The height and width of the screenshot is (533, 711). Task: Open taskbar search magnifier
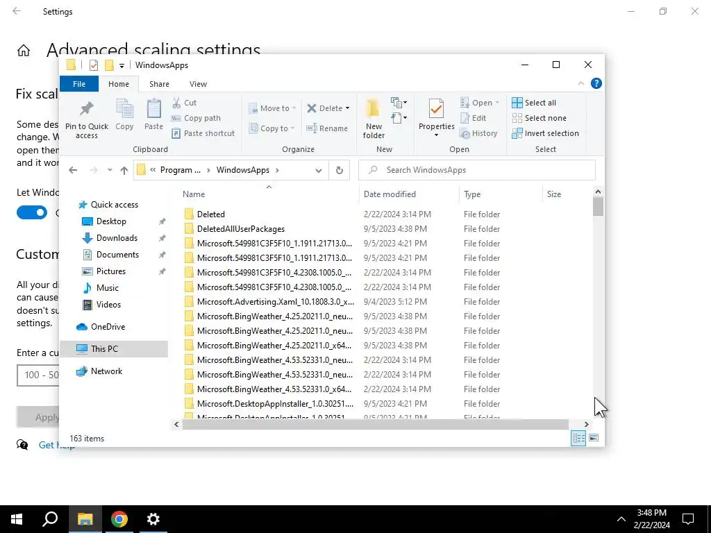50,519
